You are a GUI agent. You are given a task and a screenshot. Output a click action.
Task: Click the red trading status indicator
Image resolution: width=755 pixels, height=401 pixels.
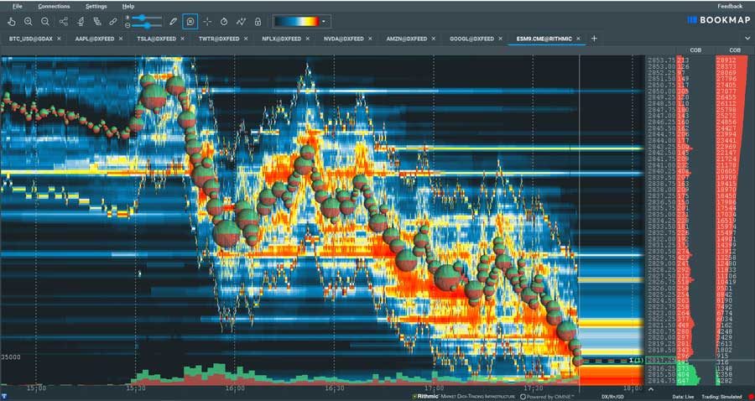tap(749, 396)
